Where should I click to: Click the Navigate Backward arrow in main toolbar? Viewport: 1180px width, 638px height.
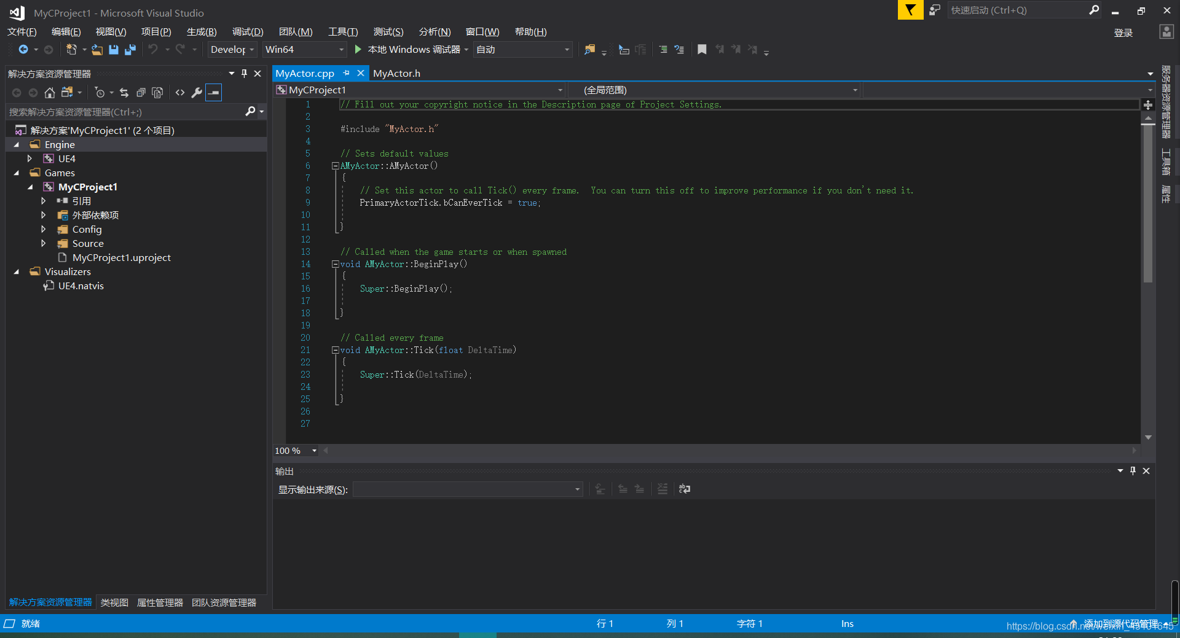tap(23, 49)
